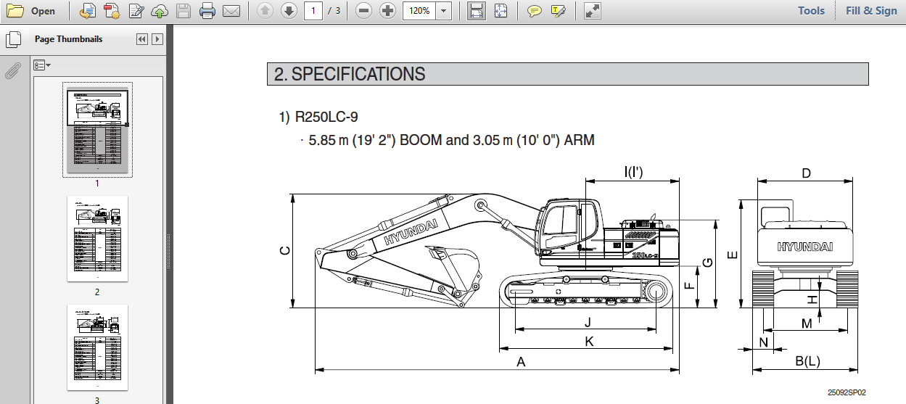The image size is (906, 404).
Task: Select page 3 thumbnail
Action: point(97,347)
